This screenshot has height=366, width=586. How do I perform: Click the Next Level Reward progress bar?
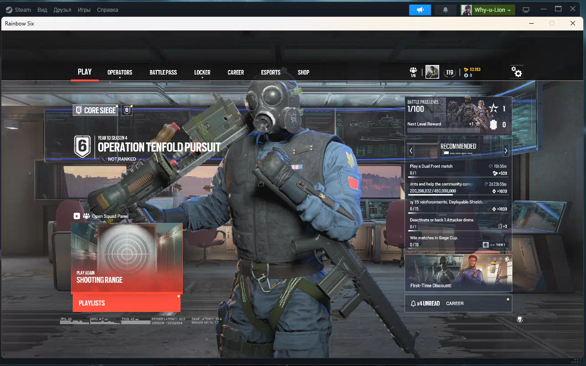tap(443, 130)
